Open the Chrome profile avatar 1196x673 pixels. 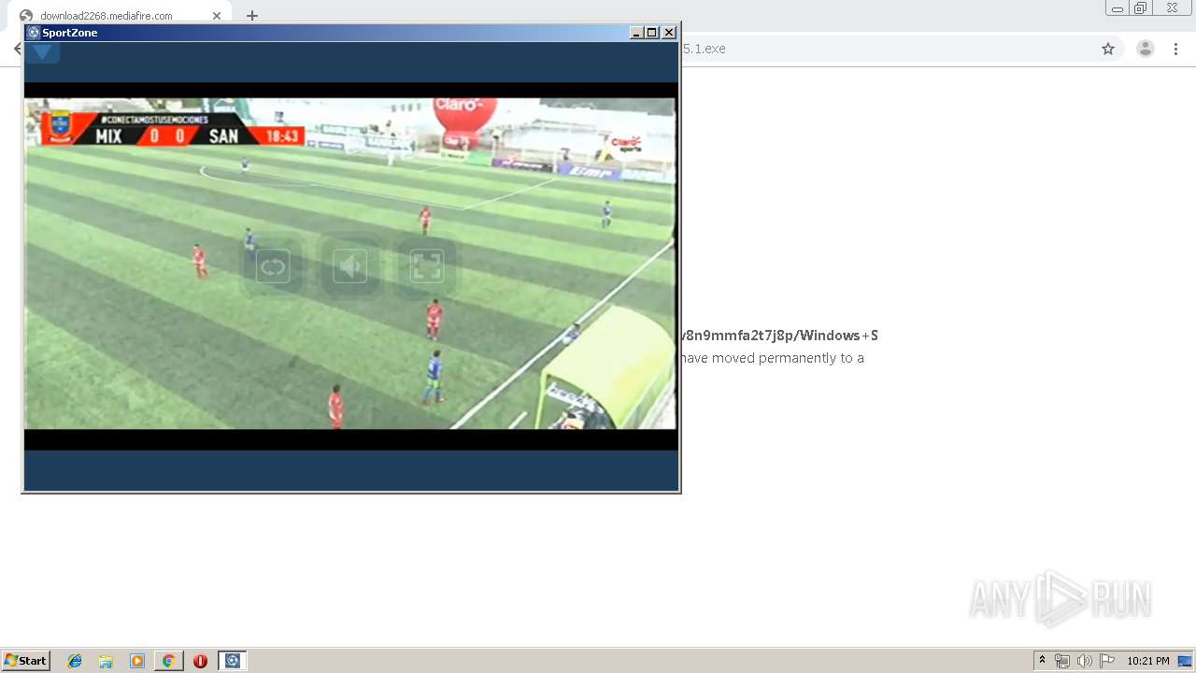point(1146,49)
